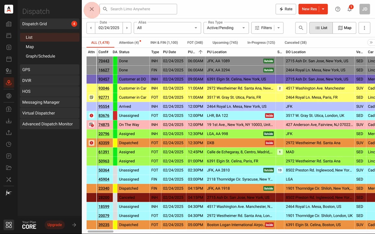Open the pie chart reports icon
The image size is (375, 234).
coord(9,144)
